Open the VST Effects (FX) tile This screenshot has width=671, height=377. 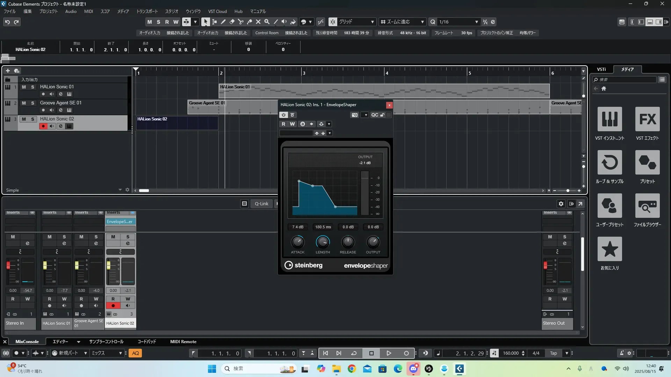click(647, 119)
